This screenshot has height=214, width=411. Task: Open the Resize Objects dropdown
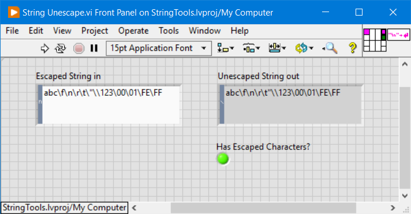(x=277, y=48)
